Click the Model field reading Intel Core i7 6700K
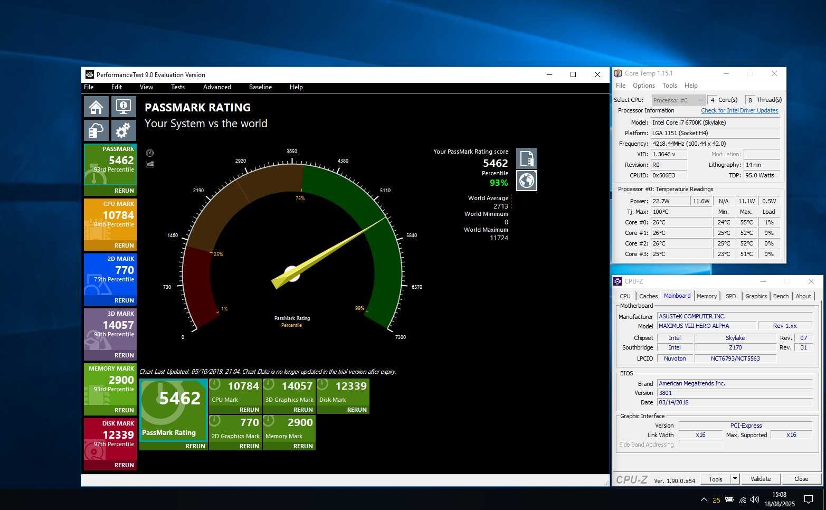 715,122
